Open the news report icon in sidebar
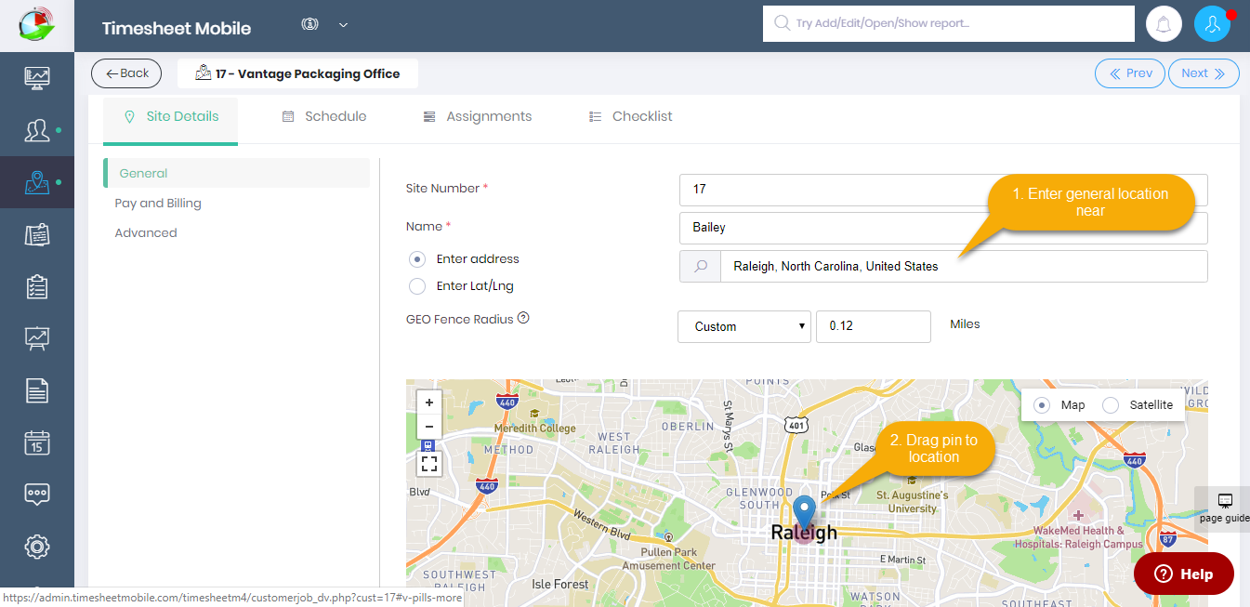This screenshot has height=607, width=1250. pos(37,234)
